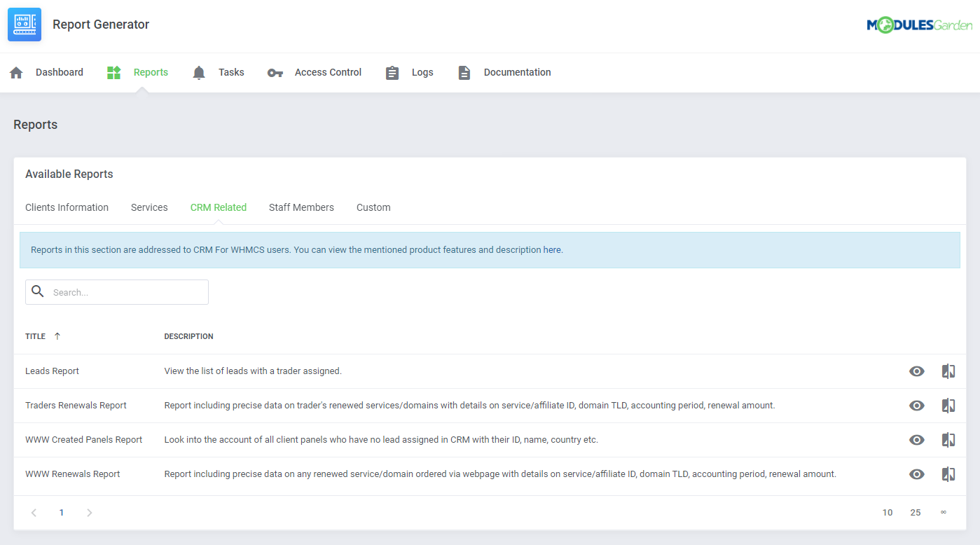Image resolution: width=980 pixels, height=545 pixels.
Task: Show 25 entries per page
Action: click(x=916, y=513)
